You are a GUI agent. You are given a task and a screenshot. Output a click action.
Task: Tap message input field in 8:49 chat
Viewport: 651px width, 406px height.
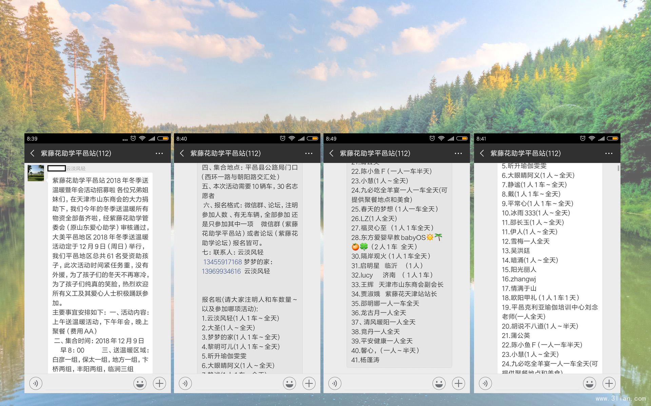click(x=387, y=384)
